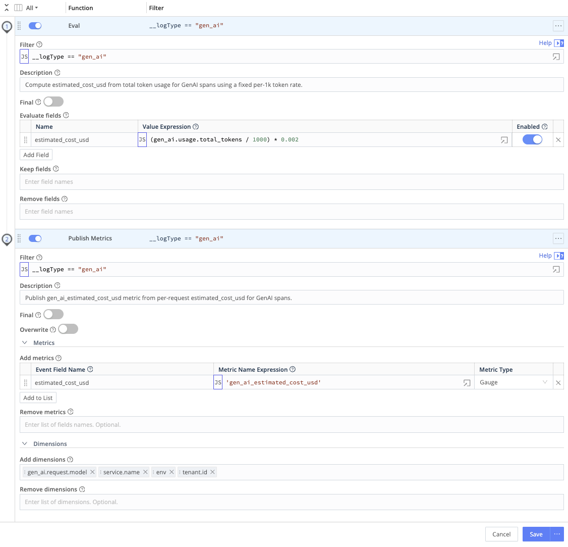This screenshot has height=547, width=568.
Task: Open the Help link for Publish Metrics
Action: (545, 256)
